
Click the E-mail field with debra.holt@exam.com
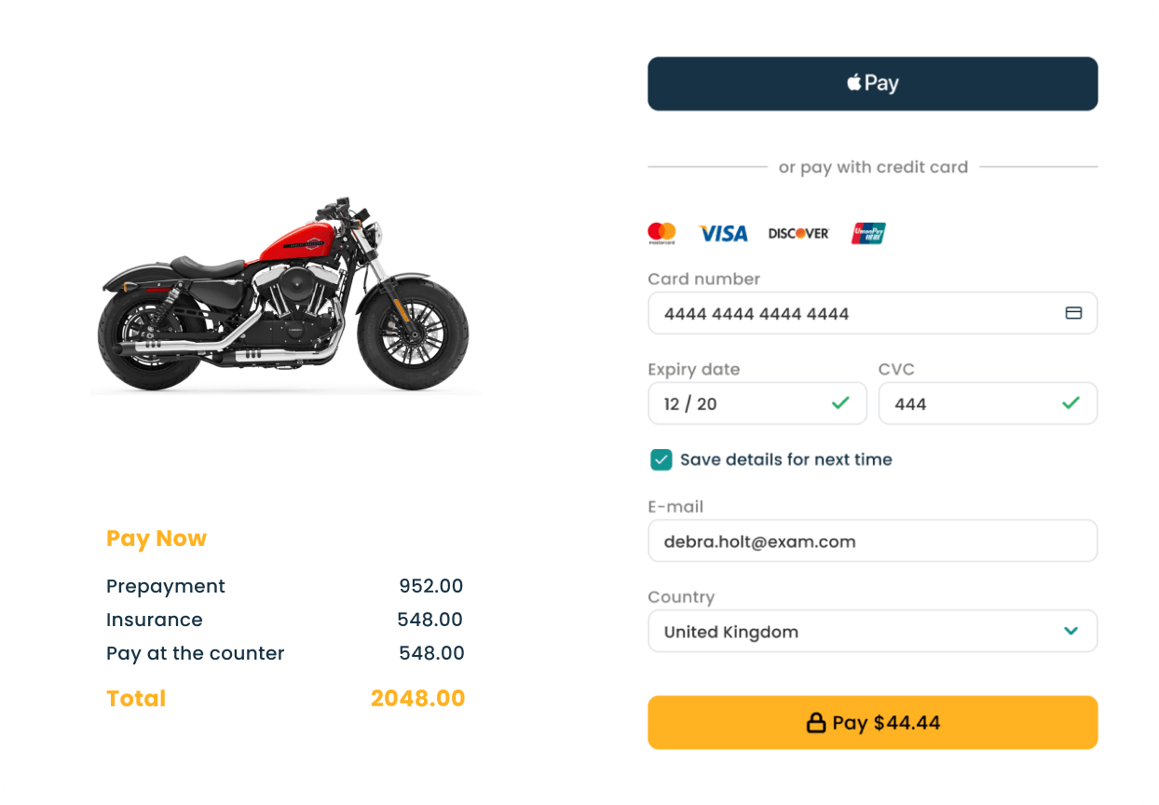coord(873,540)
